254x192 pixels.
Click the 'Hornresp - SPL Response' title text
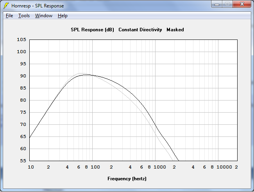coord(38,6)
